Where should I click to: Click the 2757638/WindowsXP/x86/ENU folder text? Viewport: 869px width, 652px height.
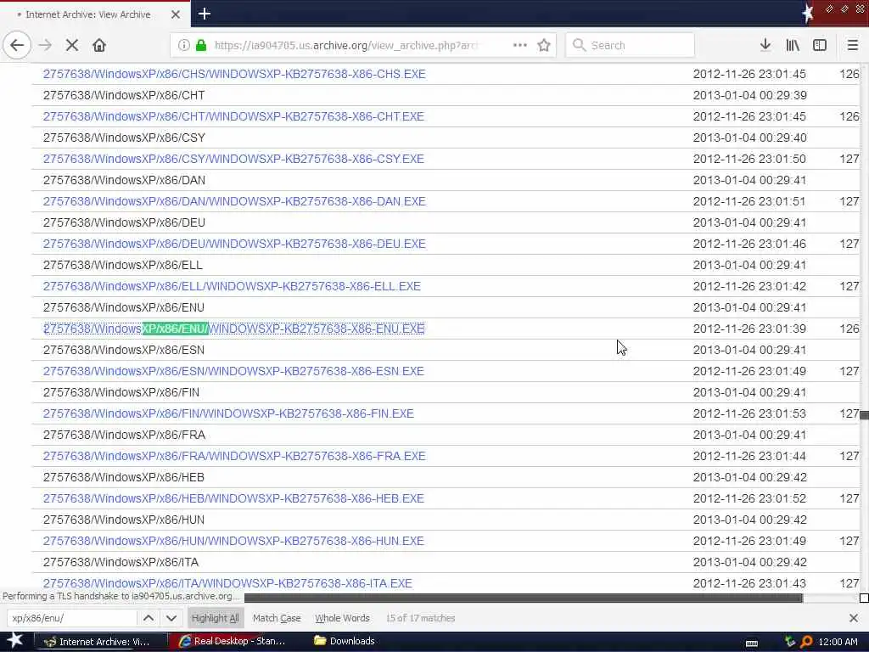(124, 307)
